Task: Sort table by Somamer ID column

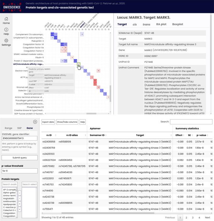Action: 106,135
